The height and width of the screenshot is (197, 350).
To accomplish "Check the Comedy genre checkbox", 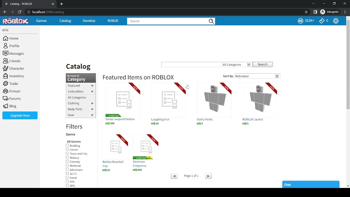I will [x=67, y=161].
